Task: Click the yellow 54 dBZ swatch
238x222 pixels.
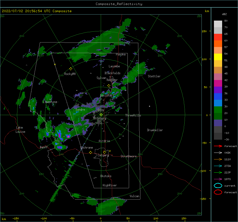Action: (x=218, y=57)
